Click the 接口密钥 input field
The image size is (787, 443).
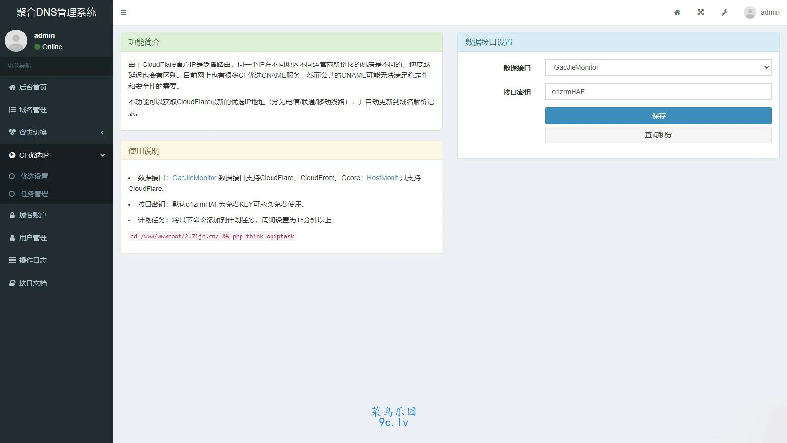658,92
